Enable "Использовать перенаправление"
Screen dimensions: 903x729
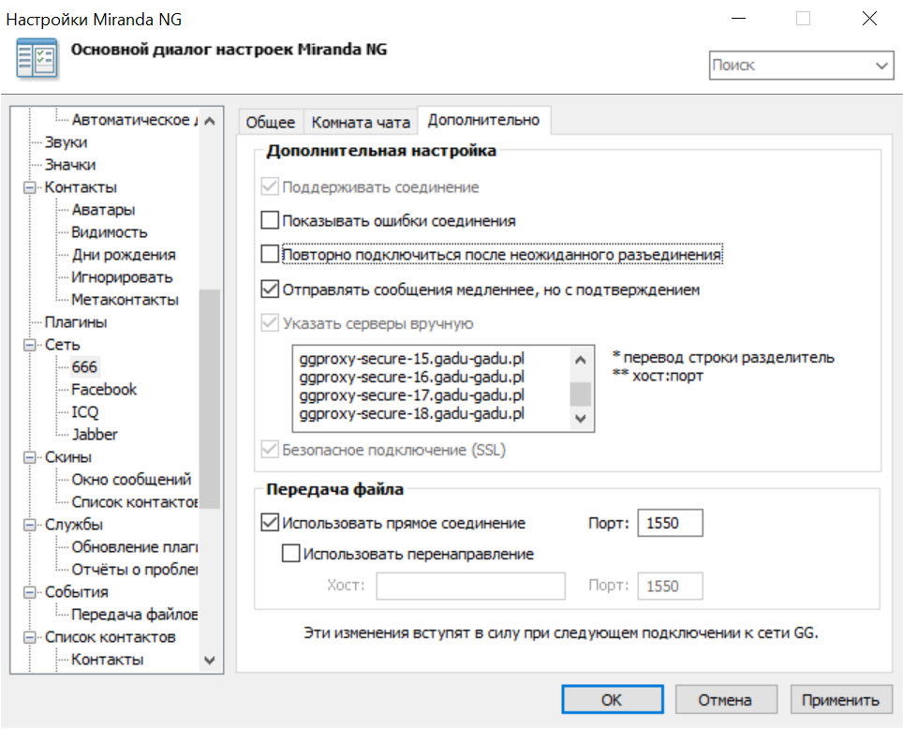[289, 554]
